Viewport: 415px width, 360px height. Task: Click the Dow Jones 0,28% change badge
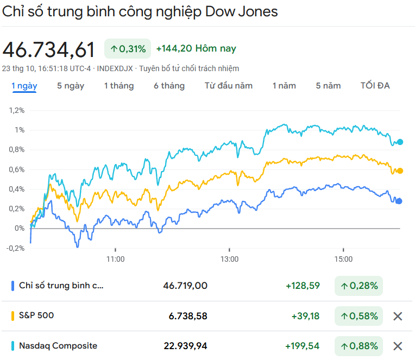click(x=359, y=286)
